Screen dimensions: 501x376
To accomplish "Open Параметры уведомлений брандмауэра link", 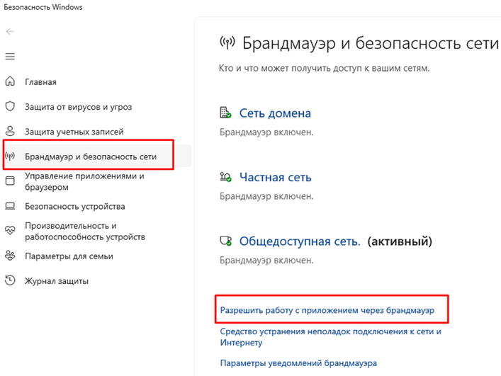I will coord(298,363).
